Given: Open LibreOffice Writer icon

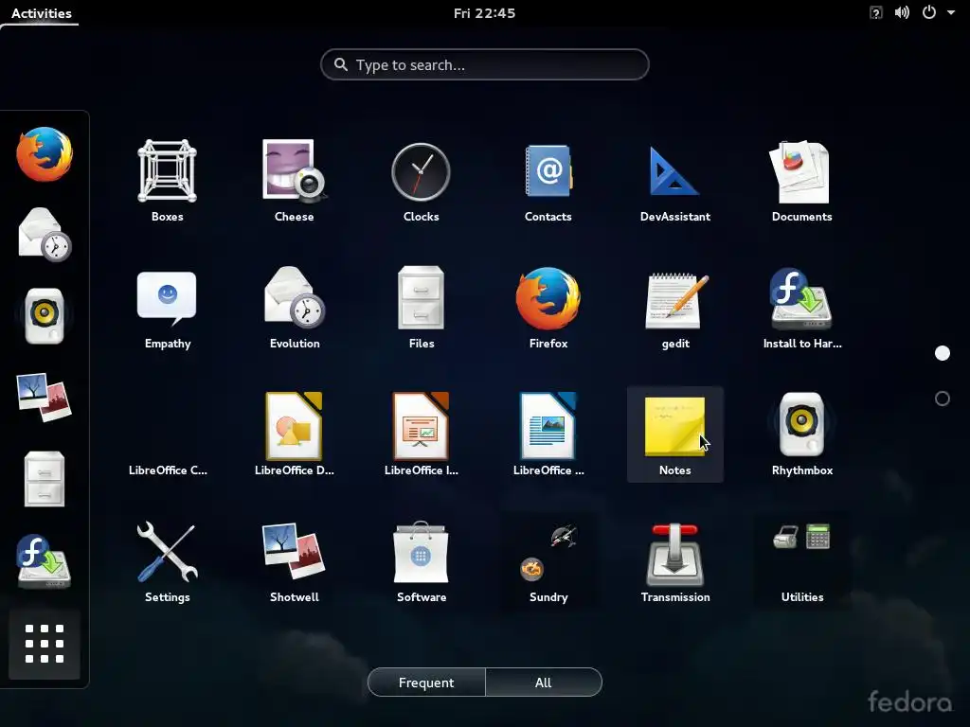Looking at the screenshot, I should [548, 434].
